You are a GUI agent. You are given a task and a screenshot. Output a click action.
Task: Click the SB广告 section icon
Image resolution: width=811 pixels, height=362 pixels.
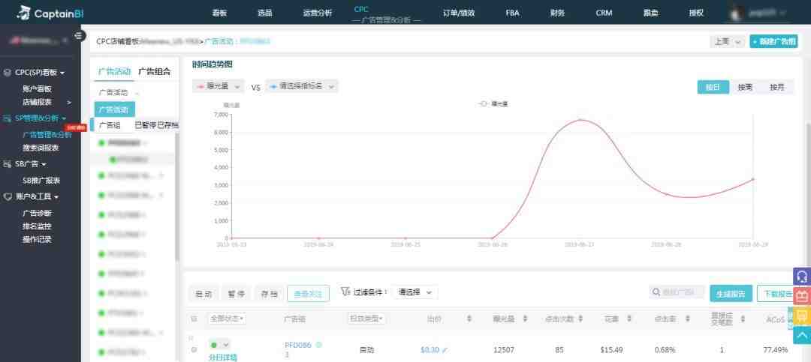8,164
